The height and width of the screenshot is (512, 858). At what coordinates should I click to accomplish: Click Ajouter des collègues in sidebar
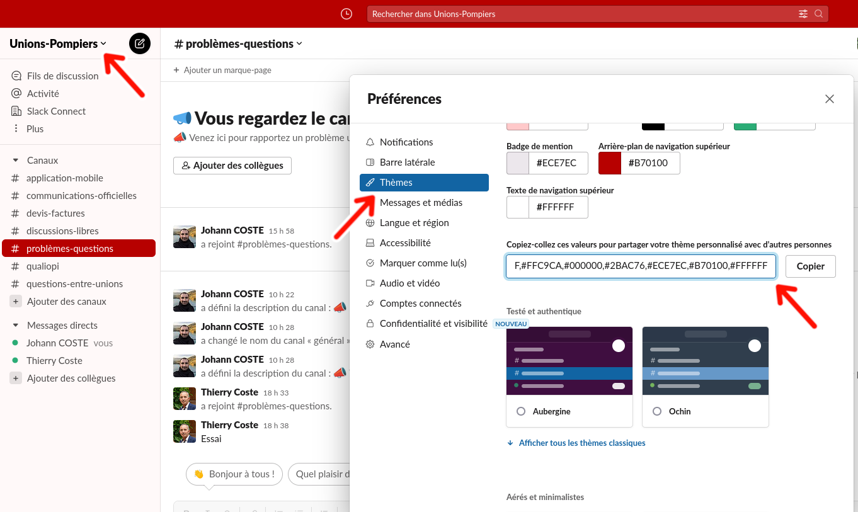coord(71,378)
